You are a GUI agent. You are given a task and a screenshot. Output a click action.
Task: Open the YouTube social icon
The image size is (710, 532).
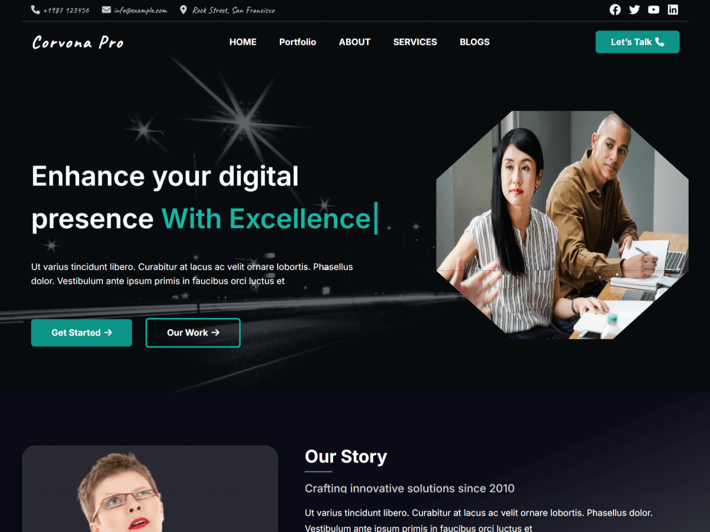654,9
